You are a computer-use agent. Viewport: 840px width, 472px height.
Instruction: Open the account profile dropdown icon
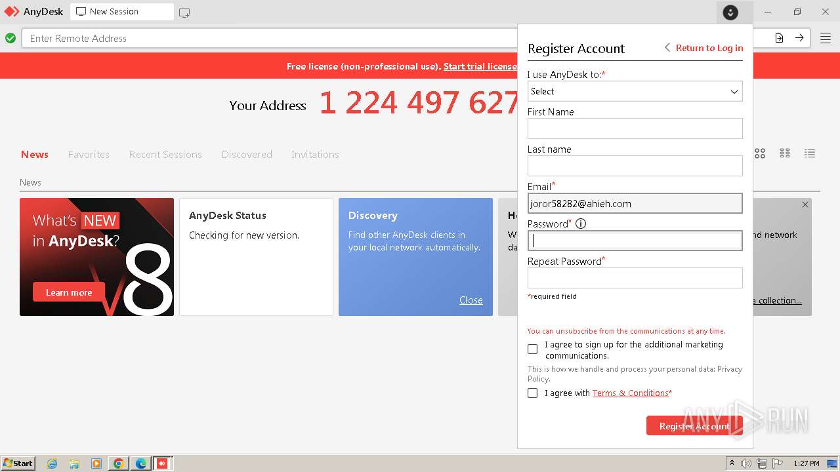pos(730,12)
